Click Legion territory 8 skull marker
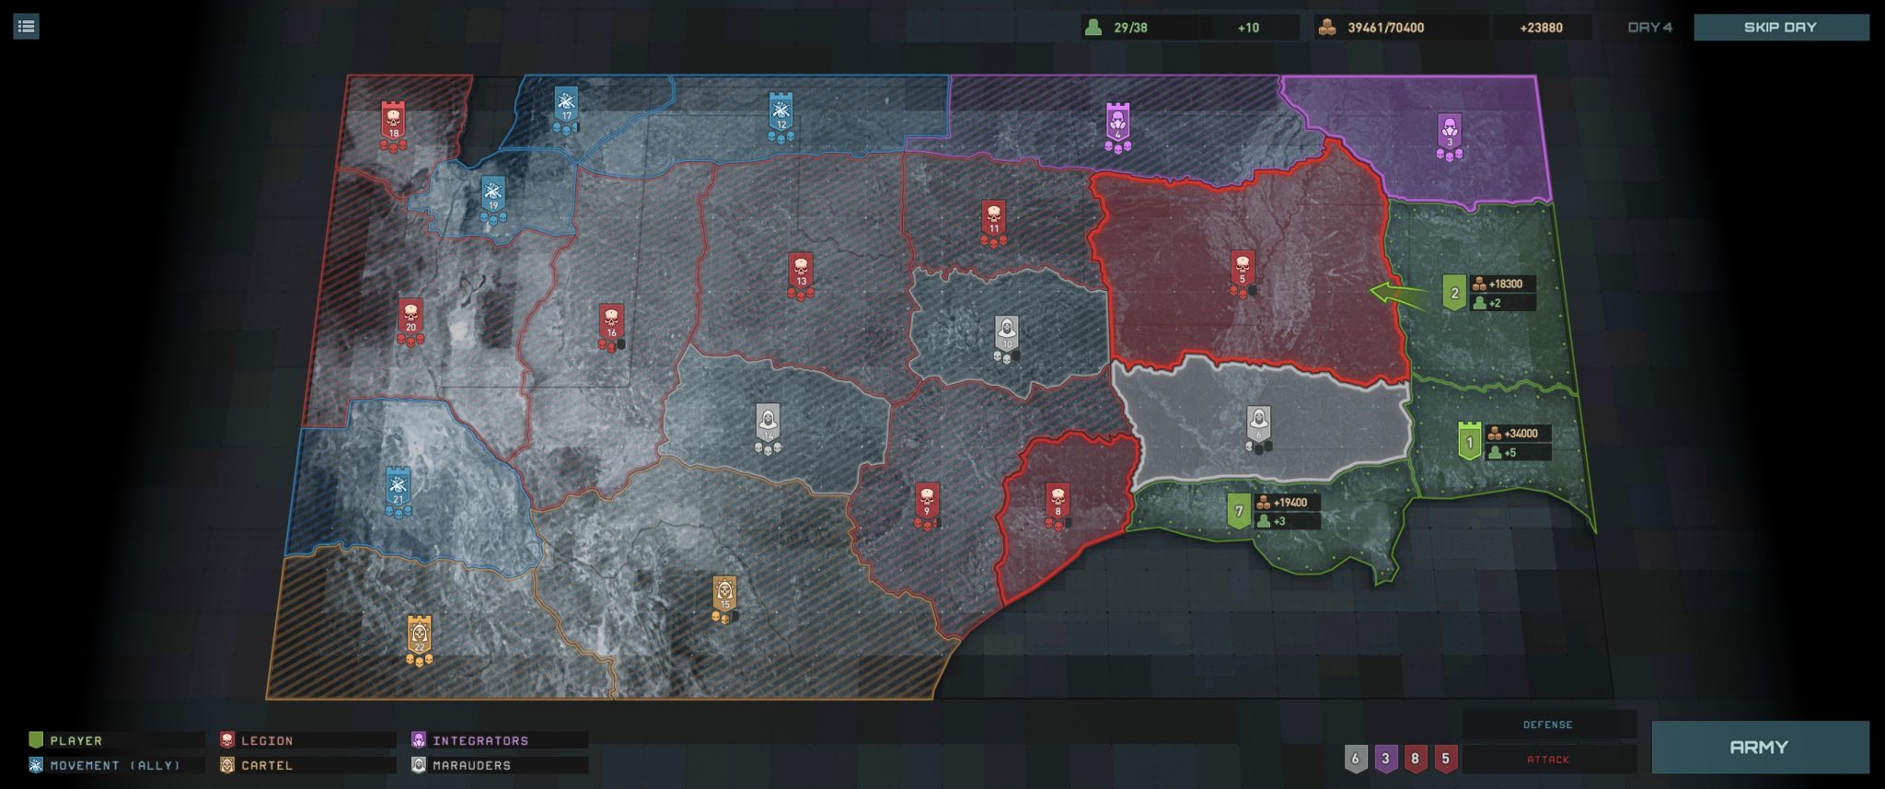The image size is (1885, 789). (x=1058, y=502)
